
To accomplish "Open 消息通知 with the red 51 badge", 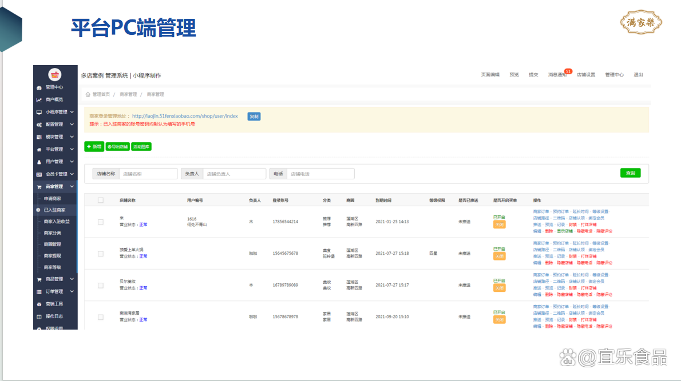I will [557, 75].
